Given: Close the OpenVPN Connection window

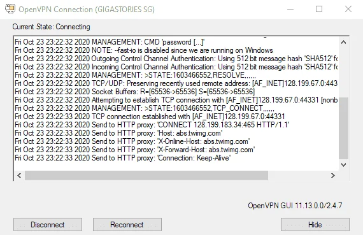Looking at the screenshot, I should tap(348, 9).
